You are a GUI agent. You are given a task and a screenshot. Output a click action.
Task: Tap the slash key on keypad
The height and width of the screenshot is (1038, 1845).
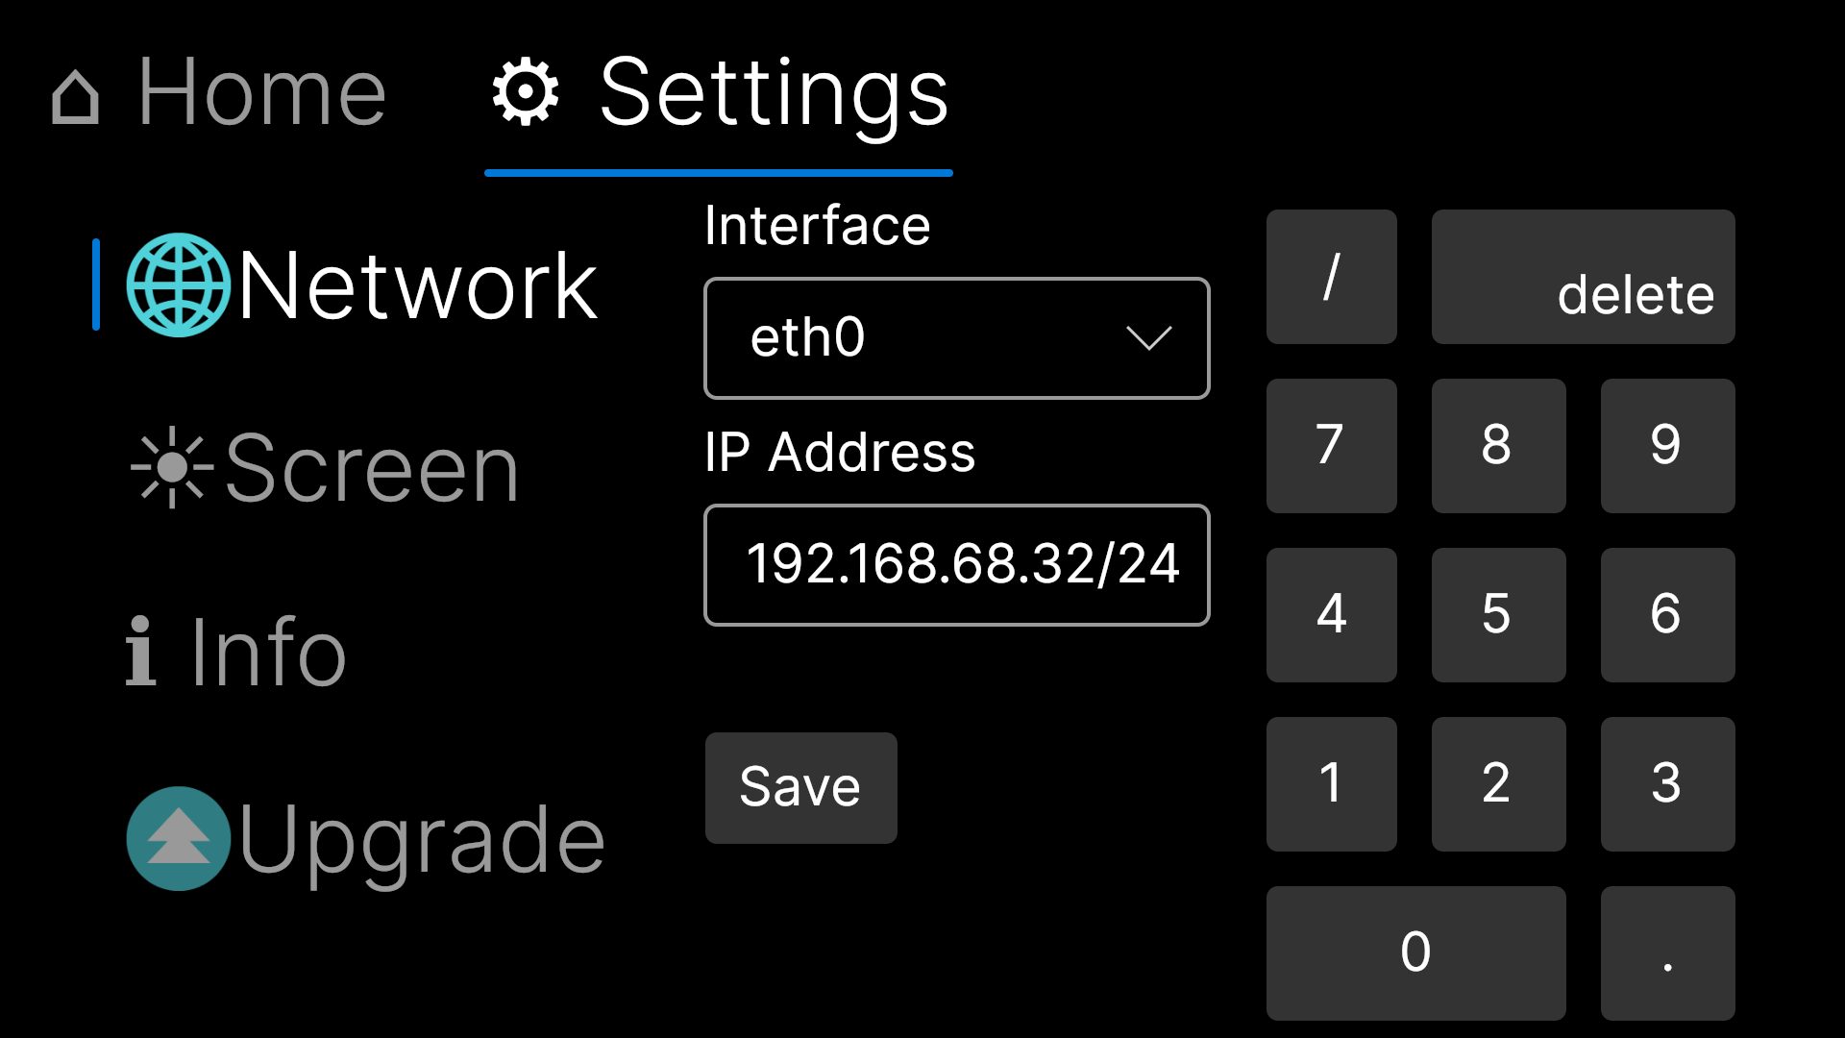(x=1332, y=277)
